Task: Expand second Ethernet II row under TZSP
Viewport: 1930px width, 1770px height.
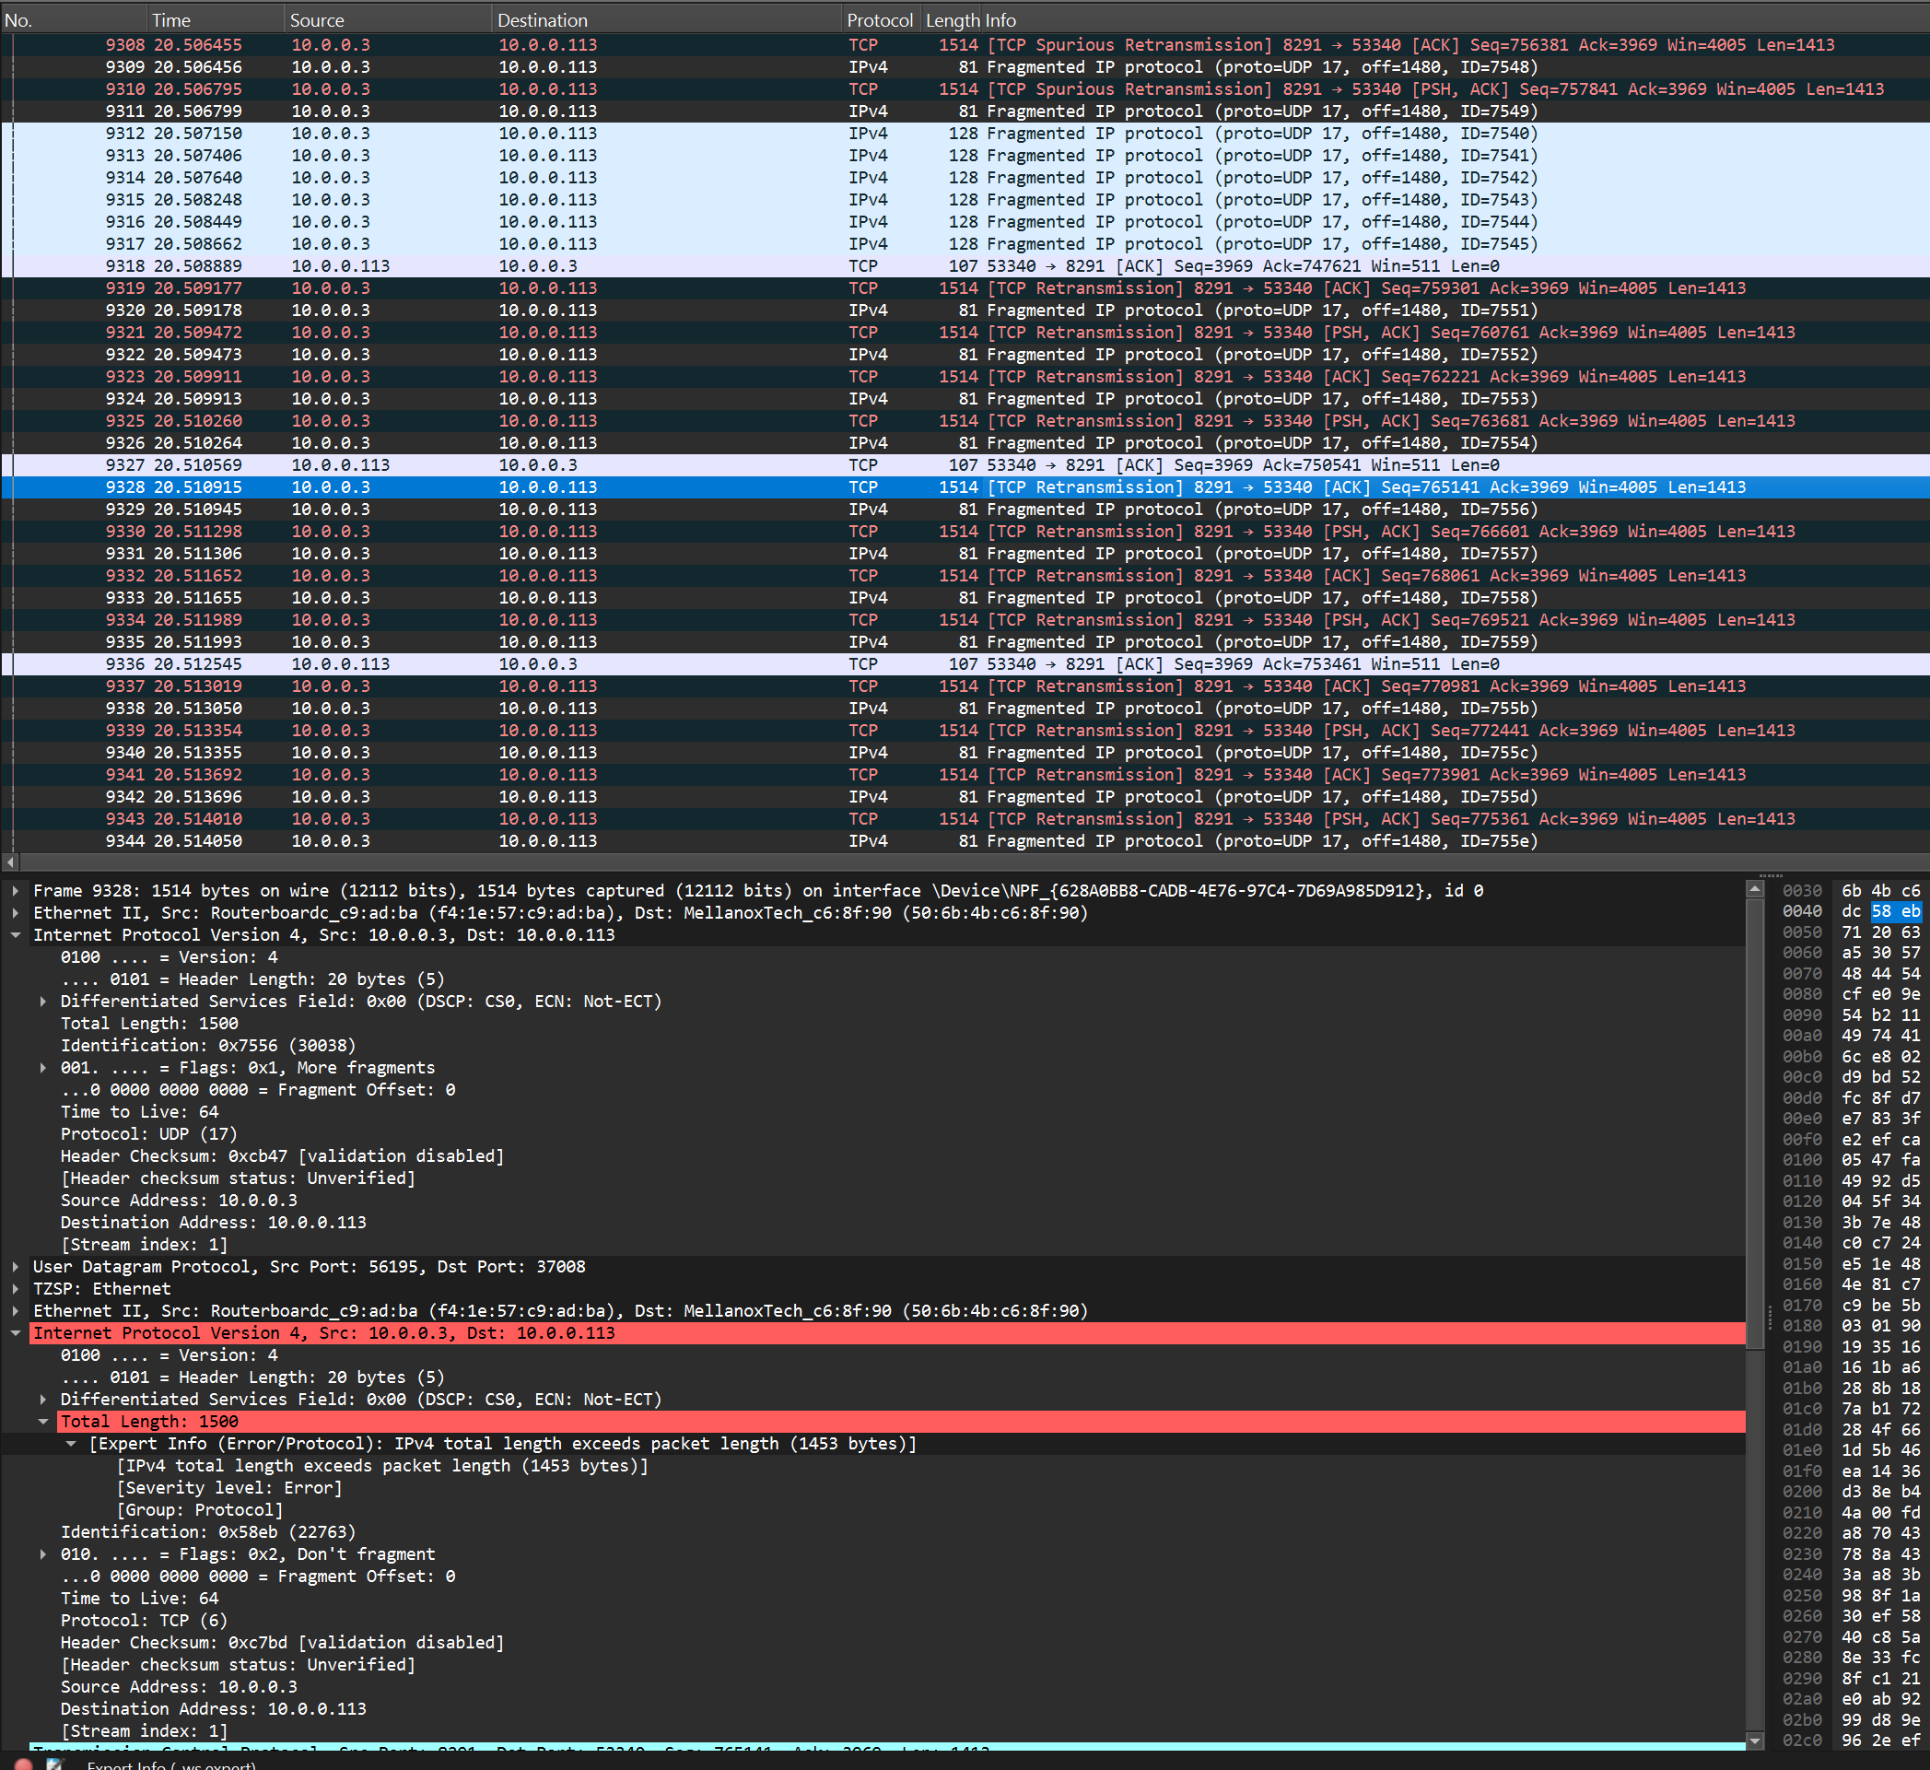Action: (16, 1310)
